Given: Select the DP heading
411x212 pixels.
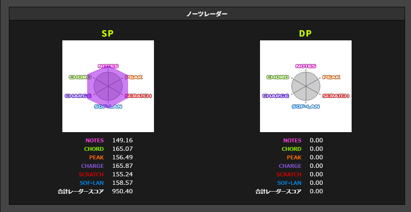Looking at the screenshot, I should pyautogui.click(x=305, y=34).
